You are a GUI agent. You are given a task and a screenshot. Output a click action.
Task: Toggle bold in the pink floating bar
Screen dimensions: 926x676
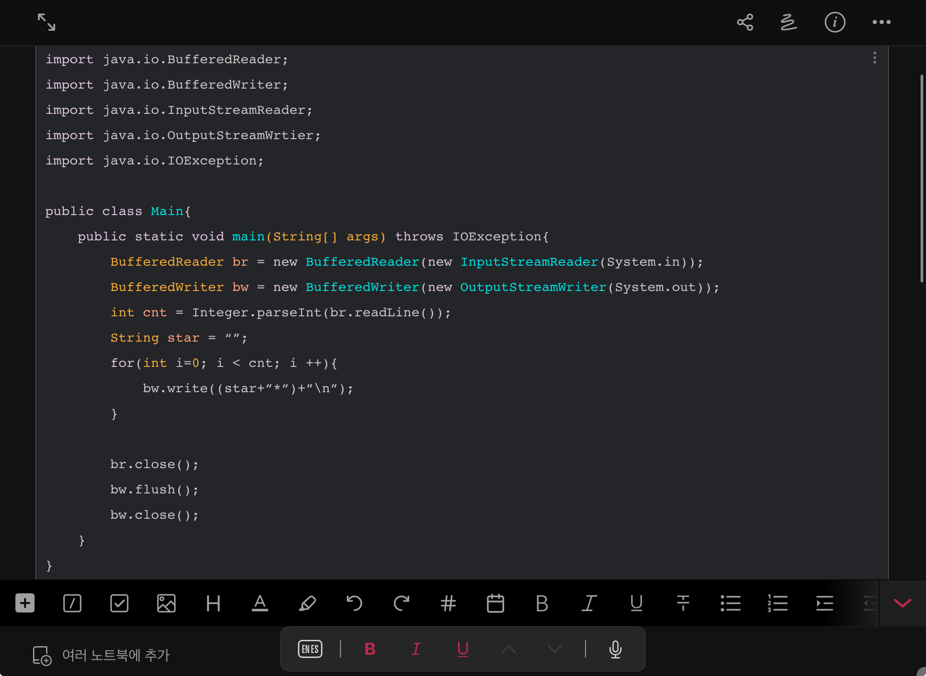(370, 649)
